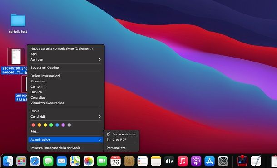This screenshot has width=277, height=168.
Task: Open Finder from the Dock
Action: [x=8, y=161]
